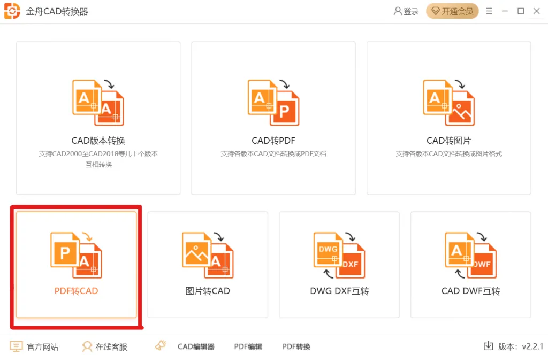
Task: Click description 支持CAD2000至CAD2018等几十个版本
Action: click(98, 153)
